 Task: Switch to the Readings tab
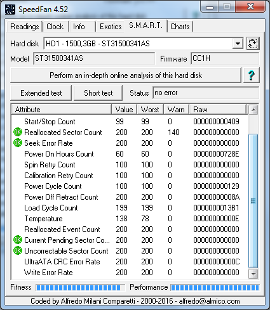[25, 27]
